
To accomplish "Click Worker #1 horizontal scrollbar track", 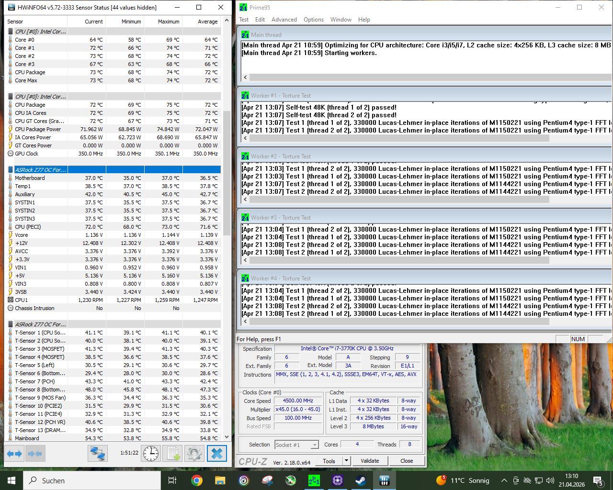I will click(x=580, y=138).
